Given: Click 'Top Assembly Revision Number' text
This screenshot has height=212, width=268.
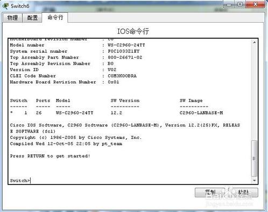Looking at the screenshot, I should (50, 63).
